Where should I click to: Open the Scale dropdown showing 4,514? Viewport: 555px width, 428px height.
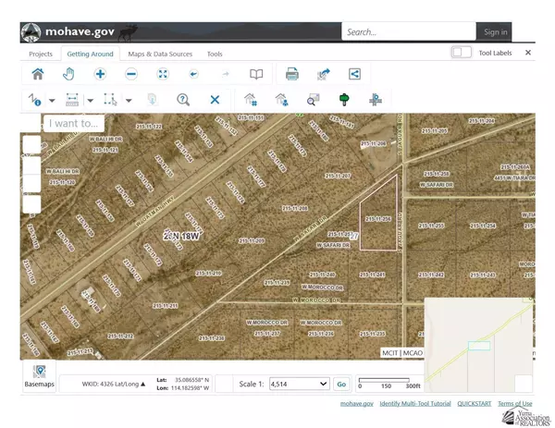298,384
